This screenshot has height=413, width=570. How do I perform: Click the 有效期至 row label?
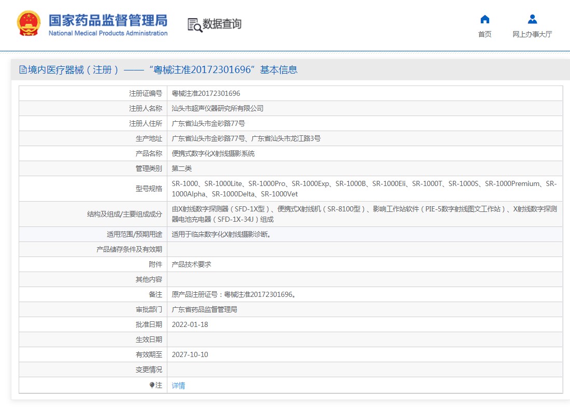click(149, 354)
